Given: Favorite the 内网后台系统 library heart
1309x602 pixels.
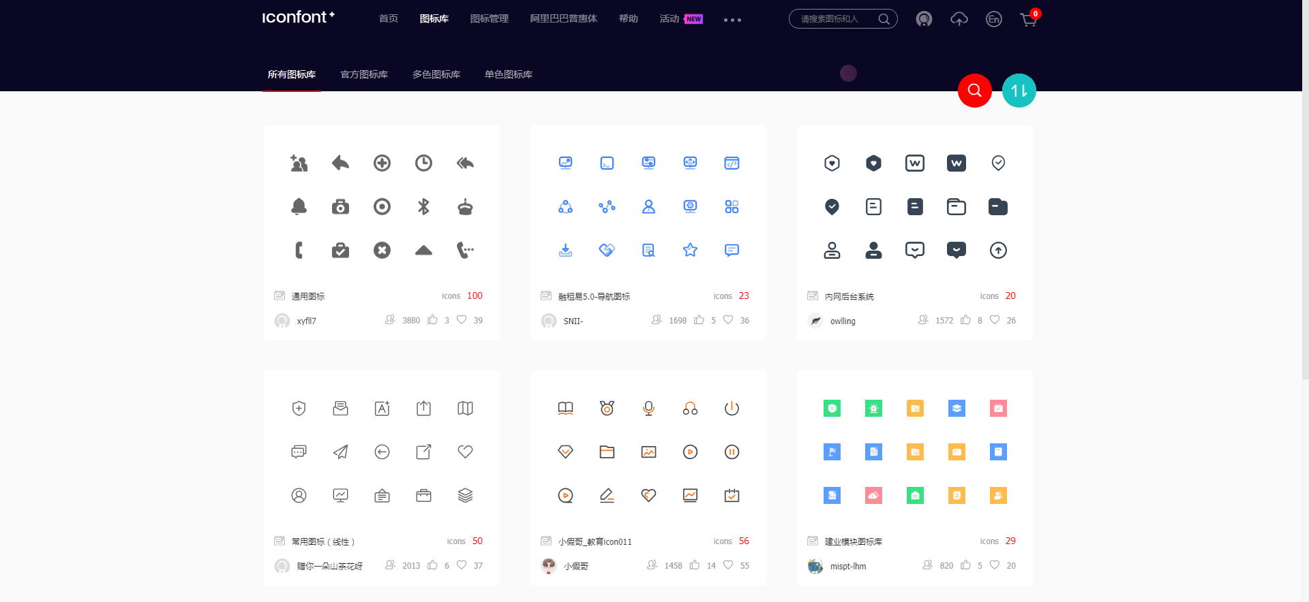Looking at the screenshot, I should (x=995, y=320).
